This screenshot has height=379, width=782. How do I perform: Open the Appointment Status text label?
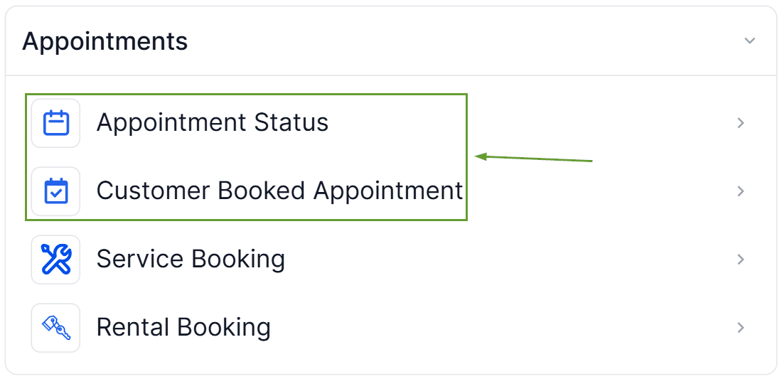coord(213,122)
